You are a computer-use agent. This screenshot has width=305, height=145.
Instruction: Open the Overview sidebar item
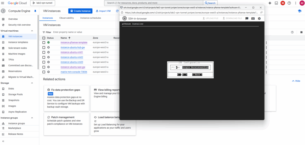[13, 19]
